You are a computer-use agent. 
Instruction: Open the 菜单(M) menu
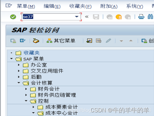26,6
